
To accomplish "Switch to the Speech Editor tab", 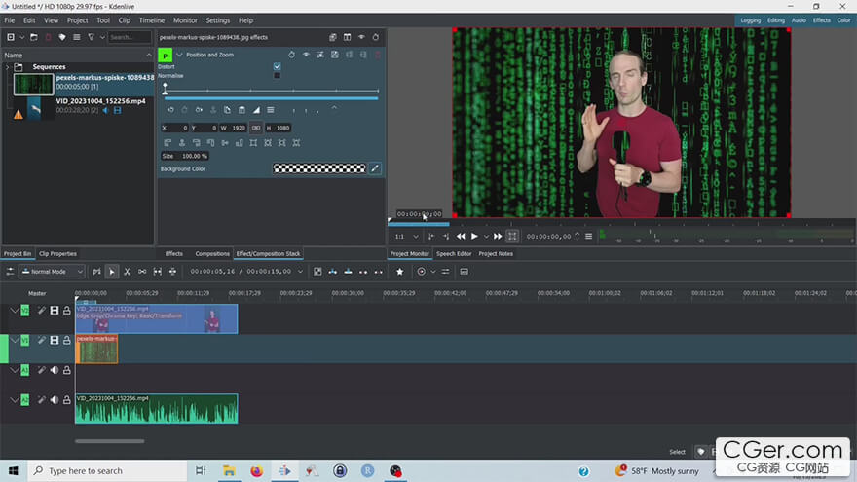I will tap(454, 253).
